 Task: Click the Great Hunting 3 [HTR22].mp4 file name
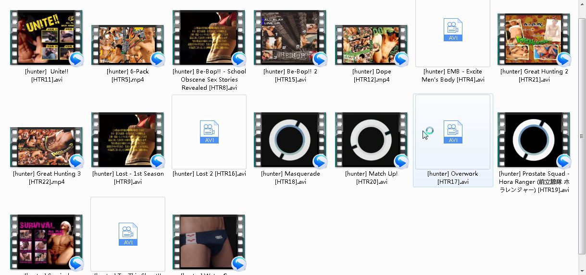(47, 178)
